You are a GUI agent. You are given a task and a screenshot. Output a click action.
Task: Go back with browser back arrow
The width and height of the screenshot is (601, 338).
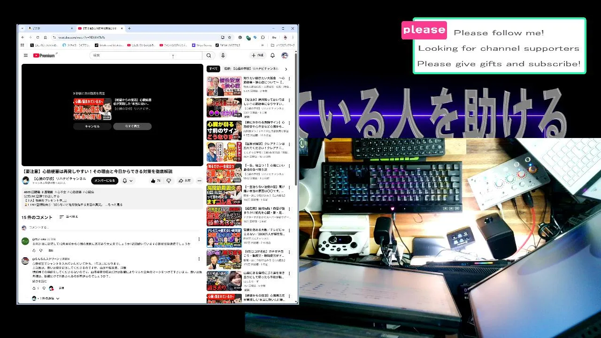tap(23, 37)
